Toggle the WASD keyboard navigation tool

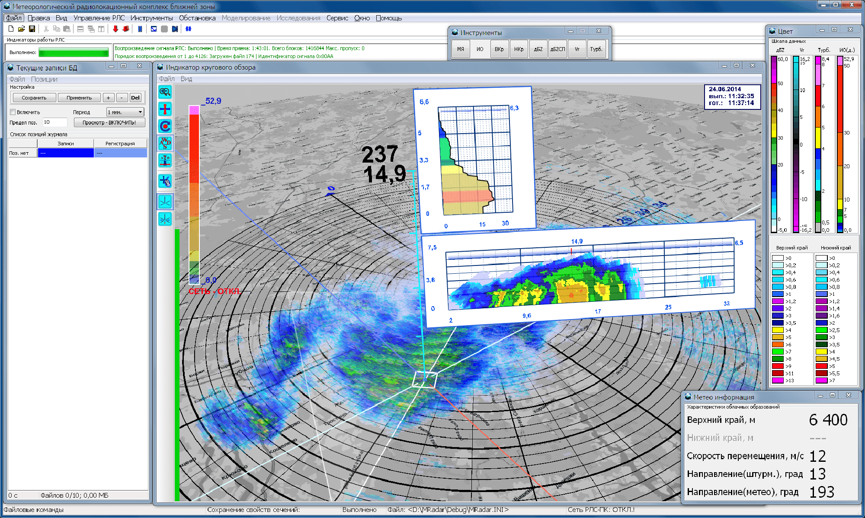(x=165, y=143)
